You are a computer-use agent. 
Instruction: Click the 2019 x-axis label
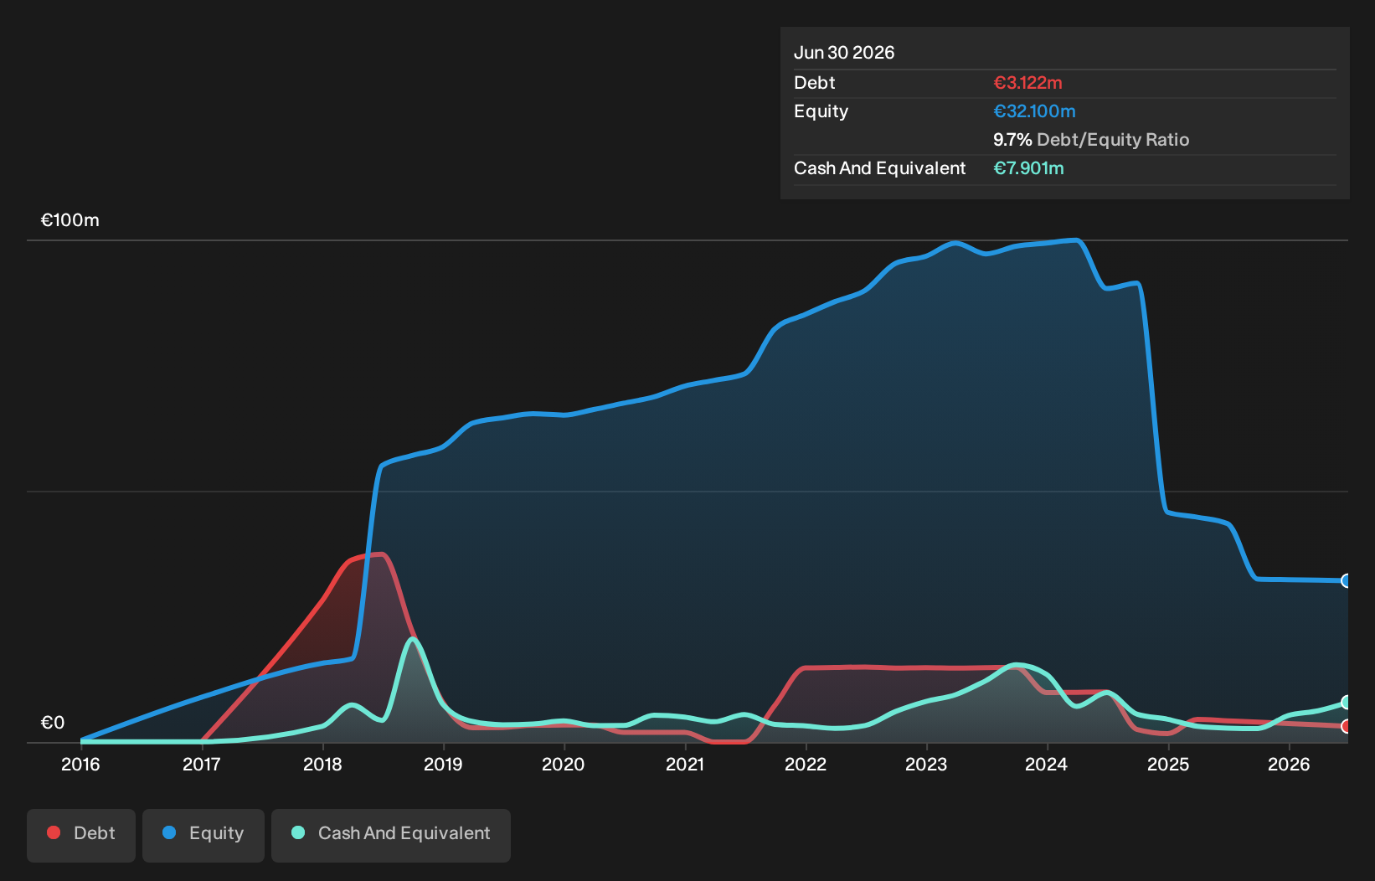coord(443,764)
